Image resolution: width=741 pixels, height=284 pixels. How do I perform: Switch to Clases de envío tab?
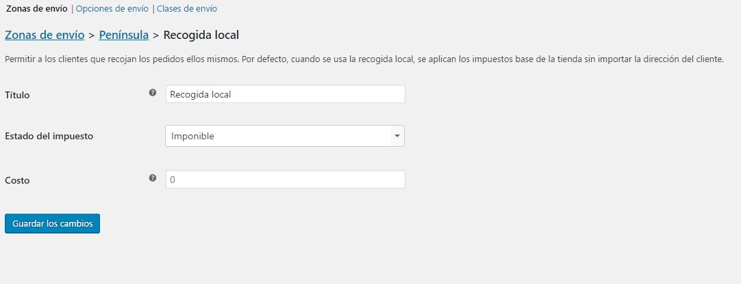187,8
